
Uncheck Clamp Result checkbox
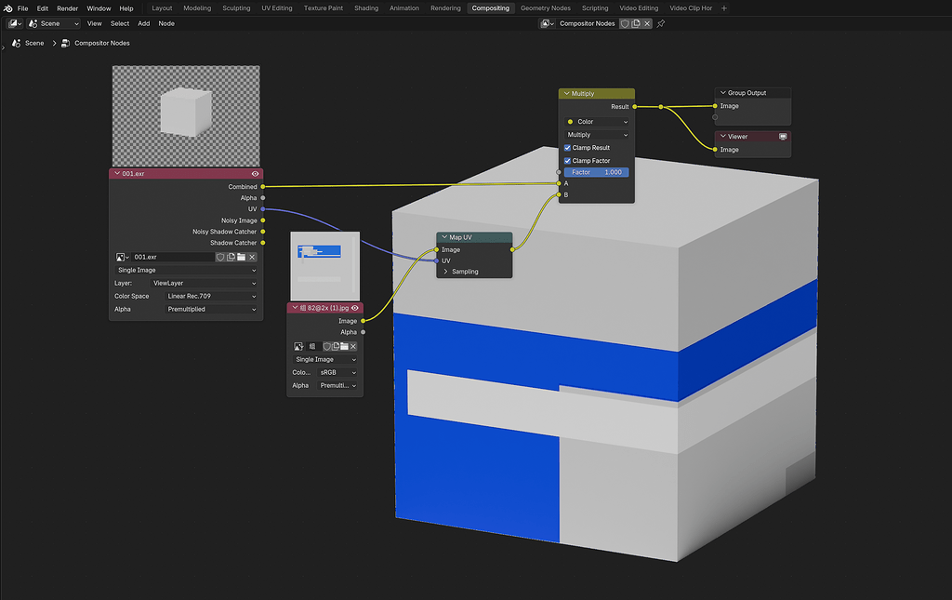click(x=567, y=148)
